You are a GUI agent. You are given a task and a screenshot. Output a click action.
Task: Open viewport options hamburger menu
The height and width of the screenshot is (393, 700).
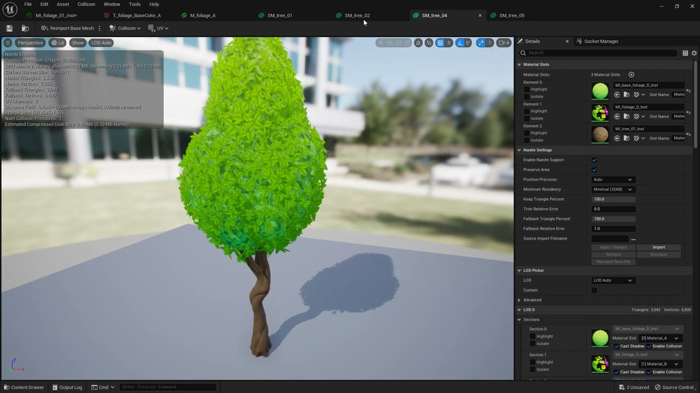tap(8, 43)
